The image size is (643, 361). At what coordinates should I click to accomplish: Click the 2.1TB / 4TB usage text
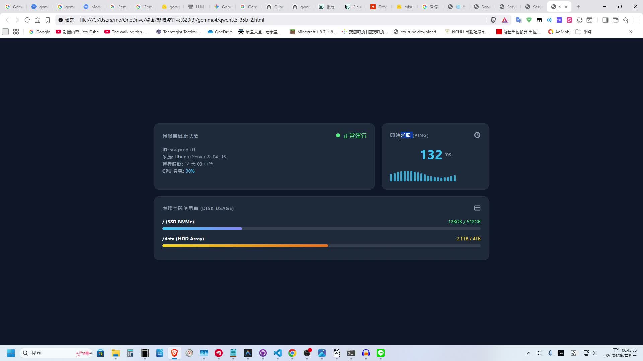(x=468, y=239)
